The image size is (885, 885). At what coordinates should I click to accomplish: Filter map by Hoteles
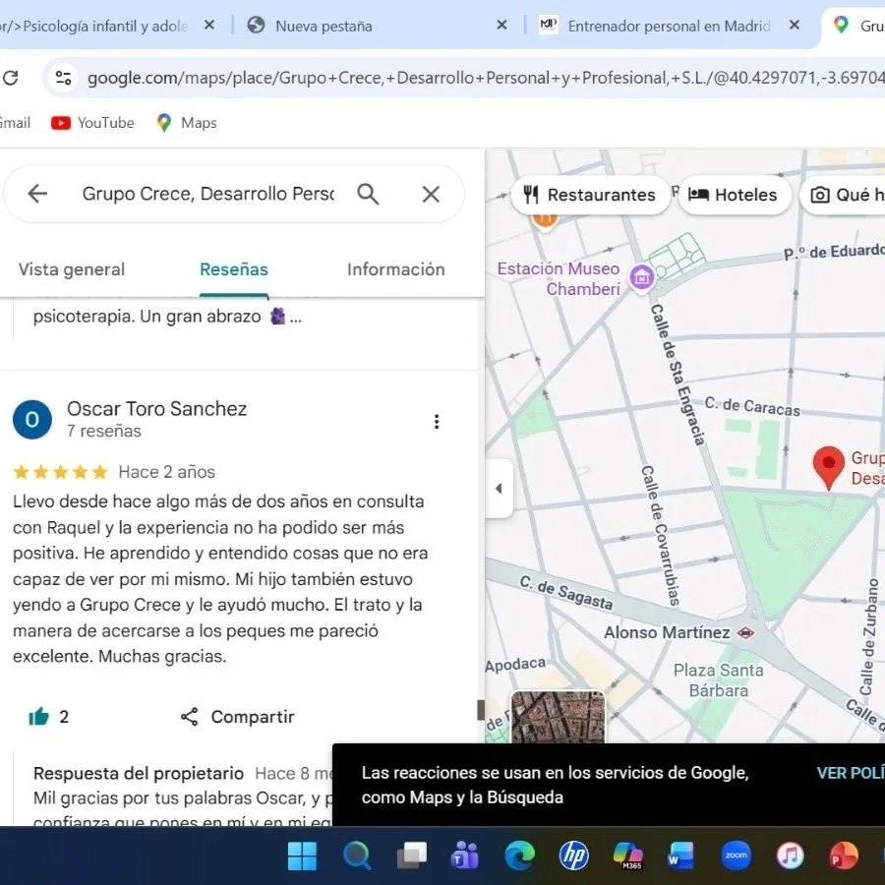735,195
